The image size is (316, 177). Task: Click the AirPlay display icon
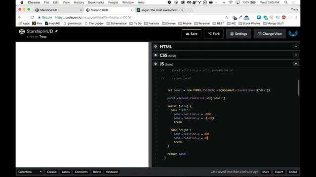tap(237, 2)
